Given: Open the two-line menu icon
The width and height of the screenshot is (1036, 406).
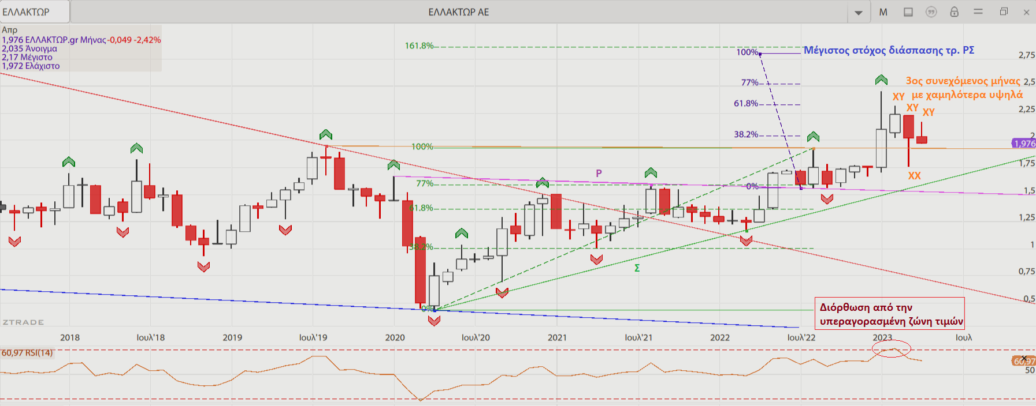Looking at the screenshot, I should [978, 12].
